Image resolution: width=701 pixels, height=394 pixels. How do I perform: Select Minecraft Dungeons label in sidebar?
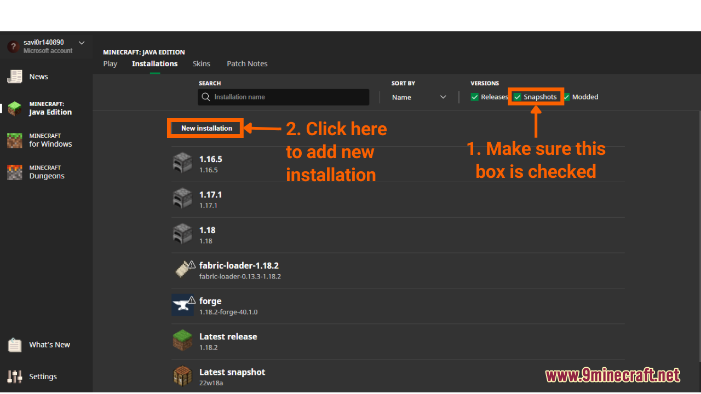point(47,172)
